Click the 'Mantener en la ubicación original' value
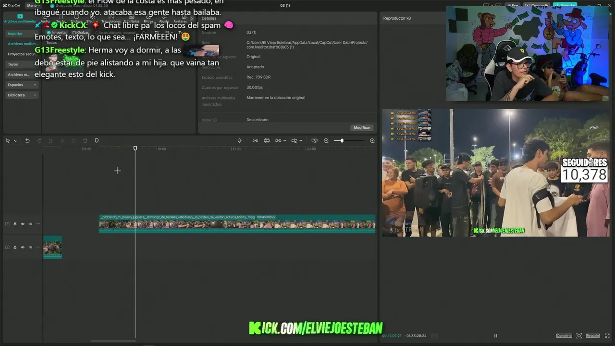The width and height of the screenshot is (615, 346). pos(276,98)
